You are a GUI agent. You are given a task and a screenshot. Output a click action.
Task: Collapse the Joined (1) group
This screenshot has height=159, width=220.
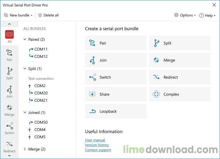point(25,112)
